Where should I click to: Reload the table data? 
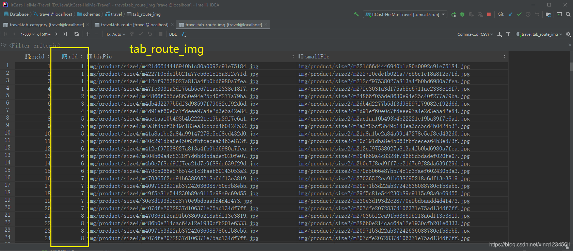tap(77, 34)
